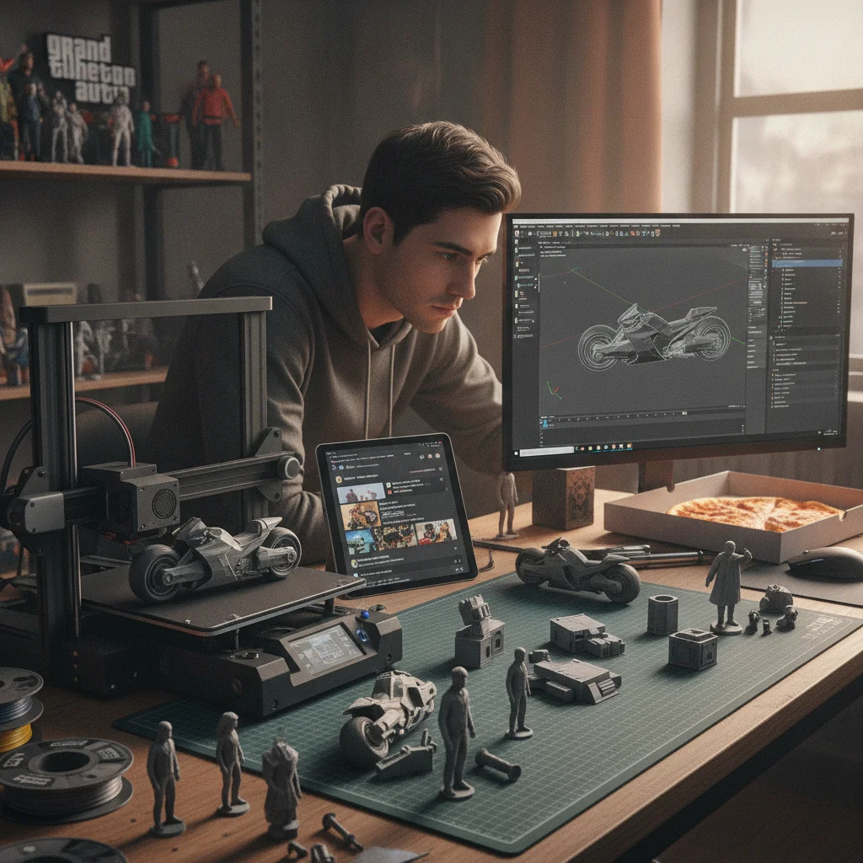
Task: Click the first orange icon in the monitor's top toolbar
Action: pos(555,234)
